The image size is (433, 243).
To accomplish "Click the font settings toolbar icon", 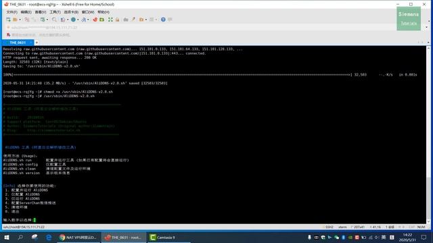I will click(83, 20).
